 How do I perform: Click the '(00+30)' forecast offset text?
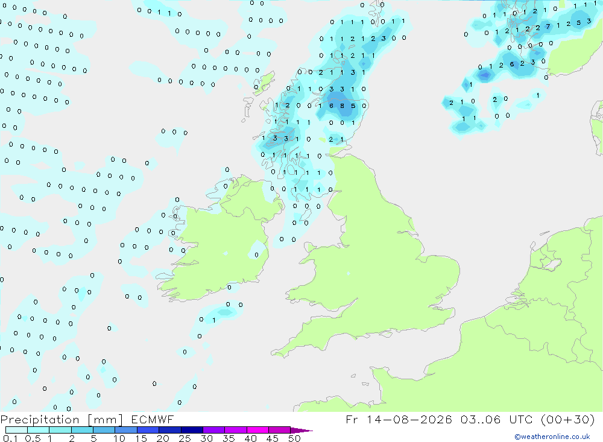[567, 419]
